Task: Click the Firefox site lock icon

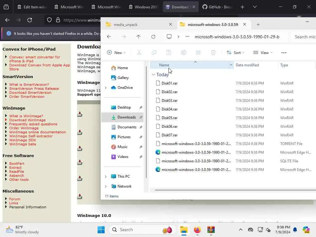Action: 58,20
